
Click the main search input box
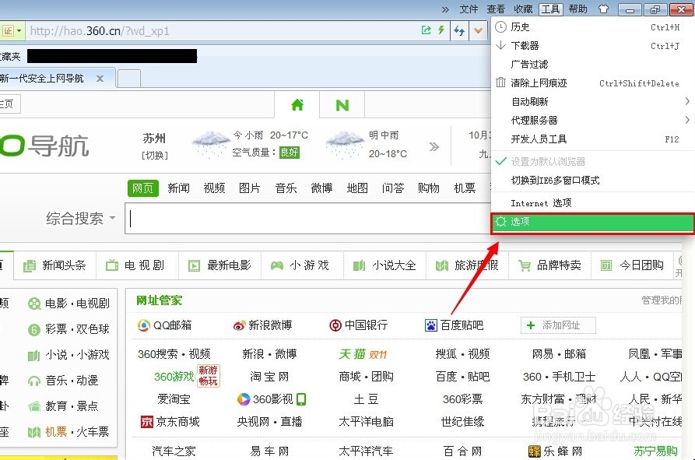308,219
